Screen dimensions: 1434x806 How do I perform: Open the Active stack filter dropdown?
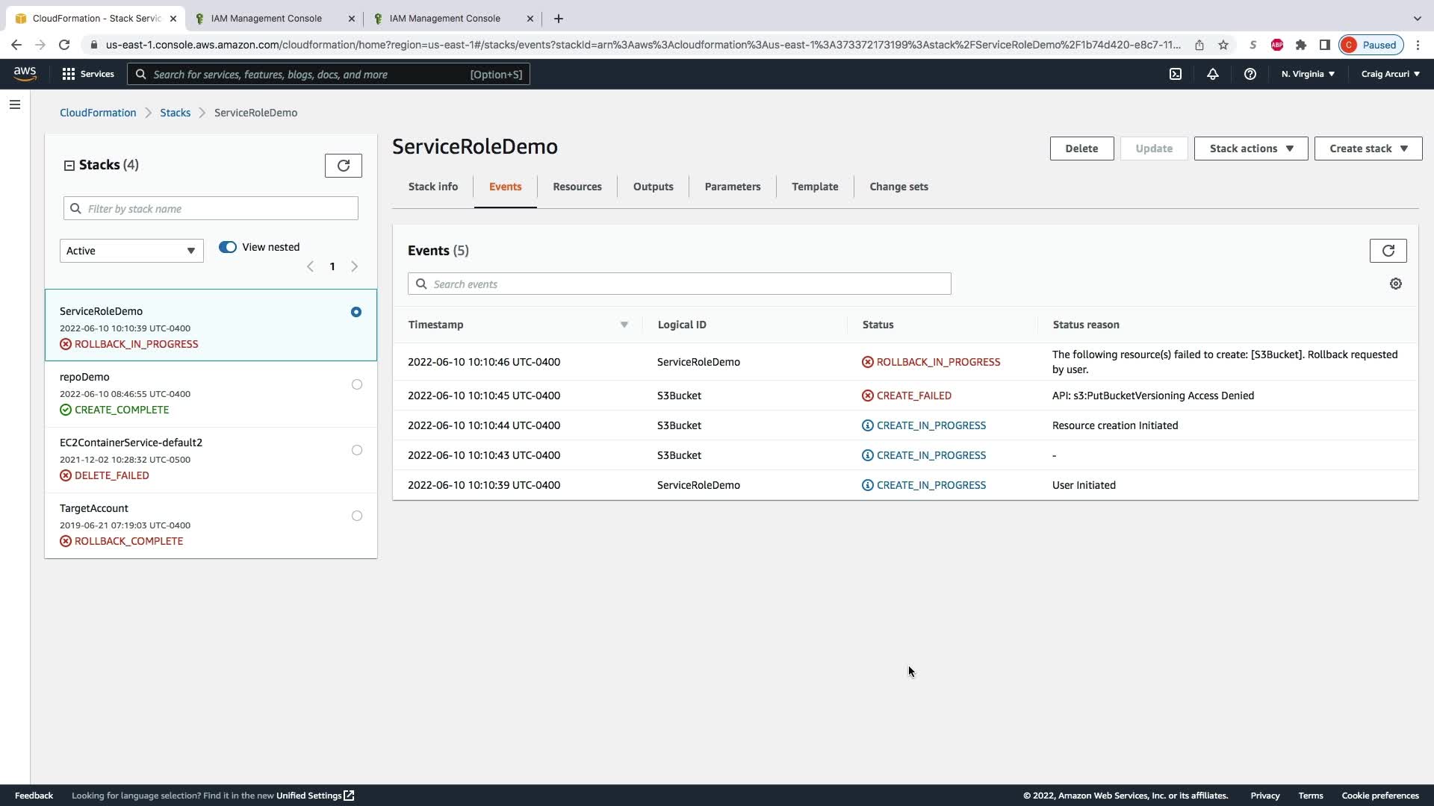tap(131, 251)
